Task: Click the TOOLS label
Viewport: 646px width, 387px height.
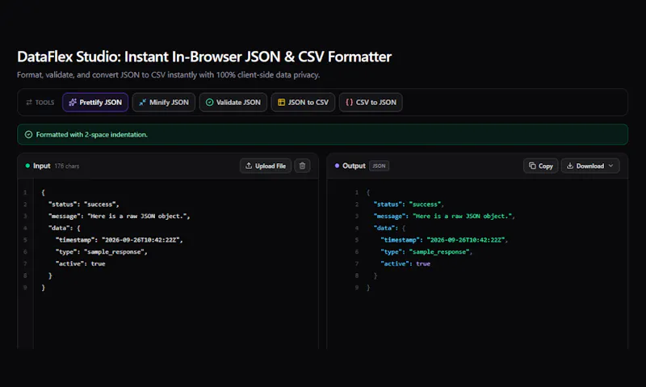Action: pyautogui.click(x=44, y=103)
